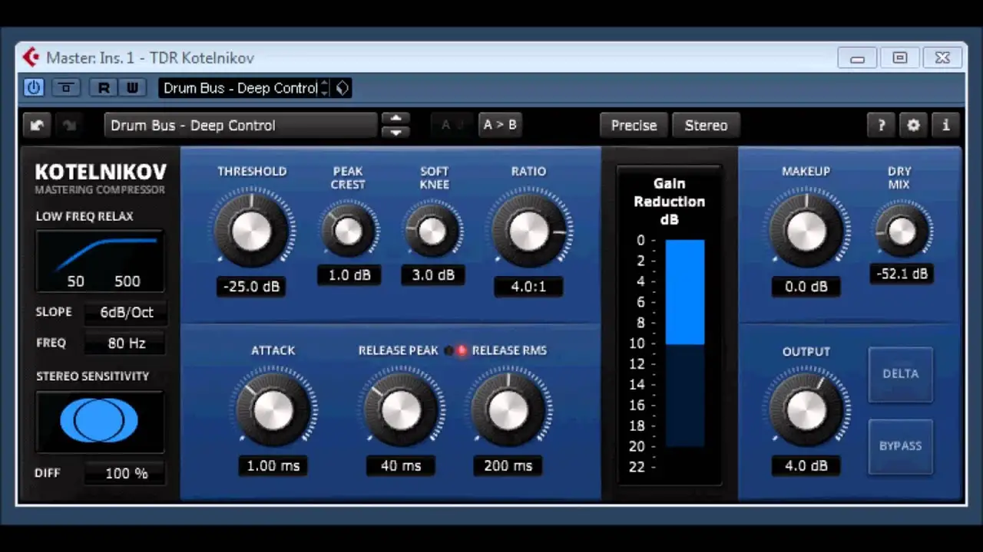Toggle the A/B state selector
Screen dimensions: 983x552
click(x=452, y=124)
